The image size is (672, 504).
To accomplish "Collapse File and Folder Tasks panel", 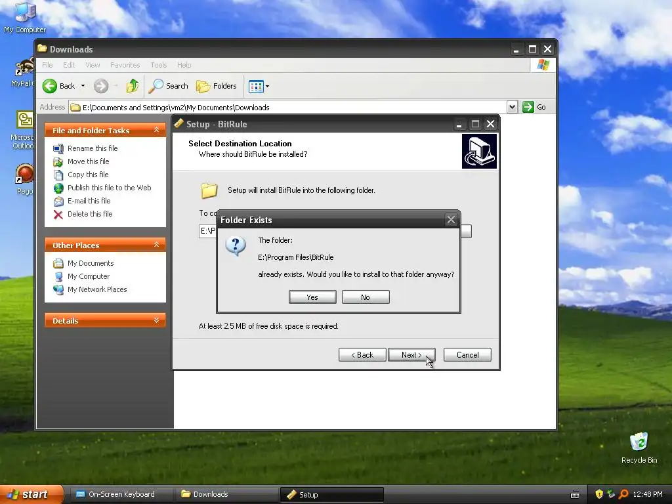I will (156, 130).
